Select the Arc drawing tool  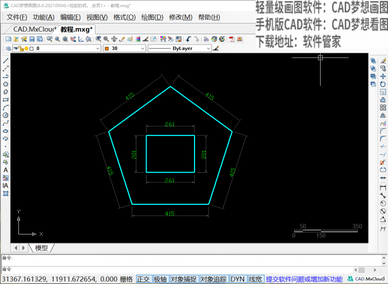(x=6, y=107)
